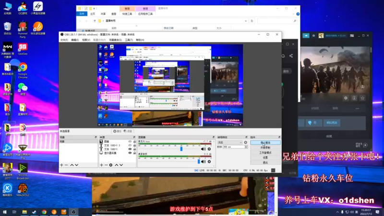This screenshot has height=216, width=384.
Task: Open the 视图(V) menu in OBS
Action: point(86,40)
